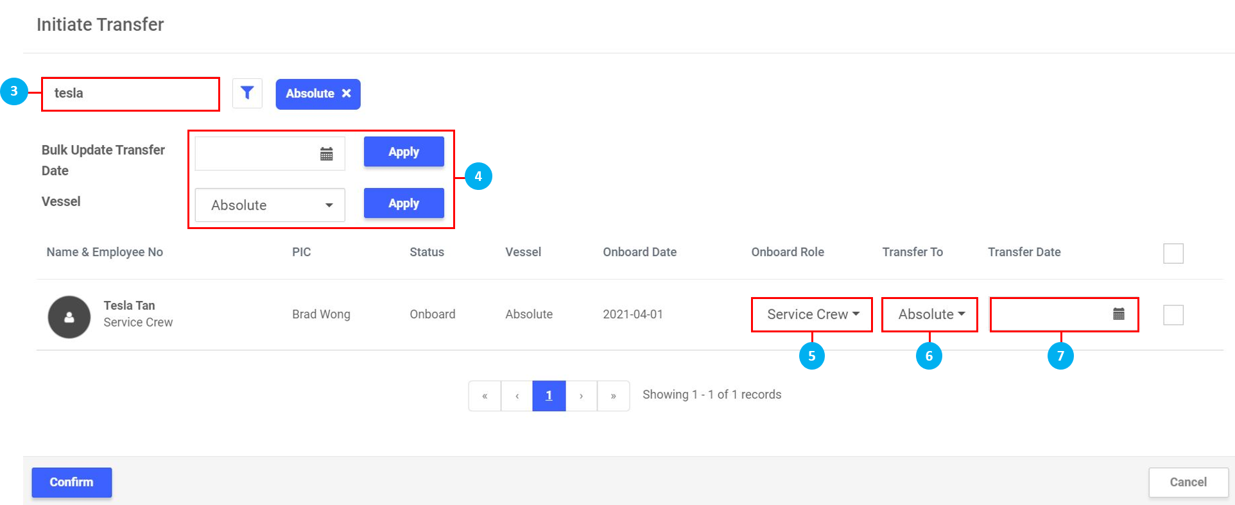Go to first page of records
This screenshot has height=505, width=1235.
point(485,396)
